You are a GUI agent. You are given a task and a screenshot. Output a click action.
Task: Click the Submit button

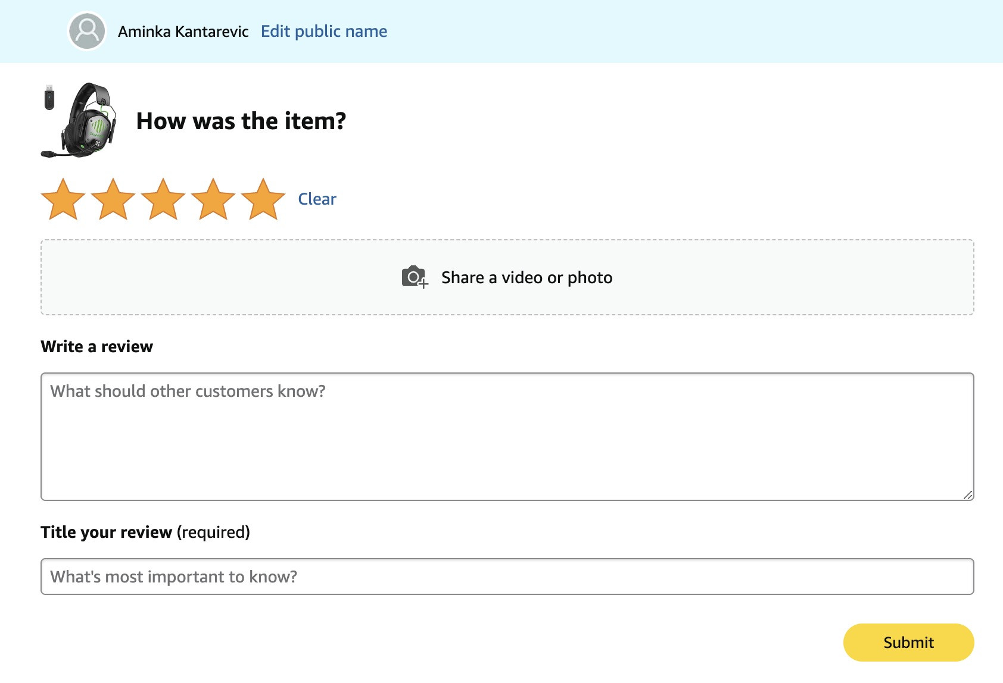coord(908,643)
